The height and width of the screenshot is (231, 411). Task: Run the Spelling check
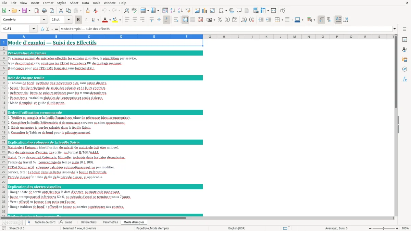(134, 11)
